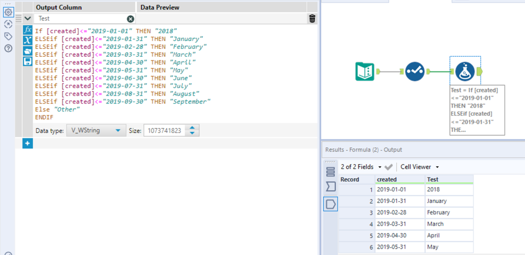Screen dimensions: 525x255
Task: Open the recent expressions folder icon
Action: click(28, 51)
